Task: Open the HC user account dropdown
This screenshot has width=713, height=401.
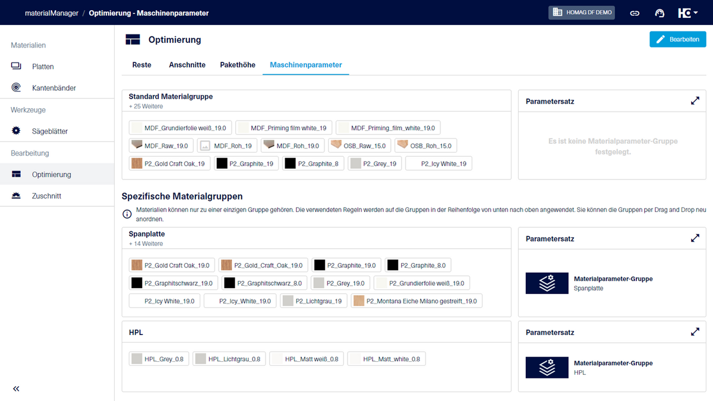Action: [x=687, y=12]
